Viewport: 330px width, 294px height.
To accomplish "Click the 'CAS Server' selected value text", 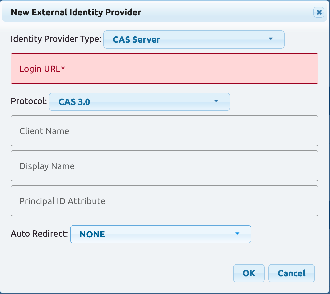I will [136, 40].
